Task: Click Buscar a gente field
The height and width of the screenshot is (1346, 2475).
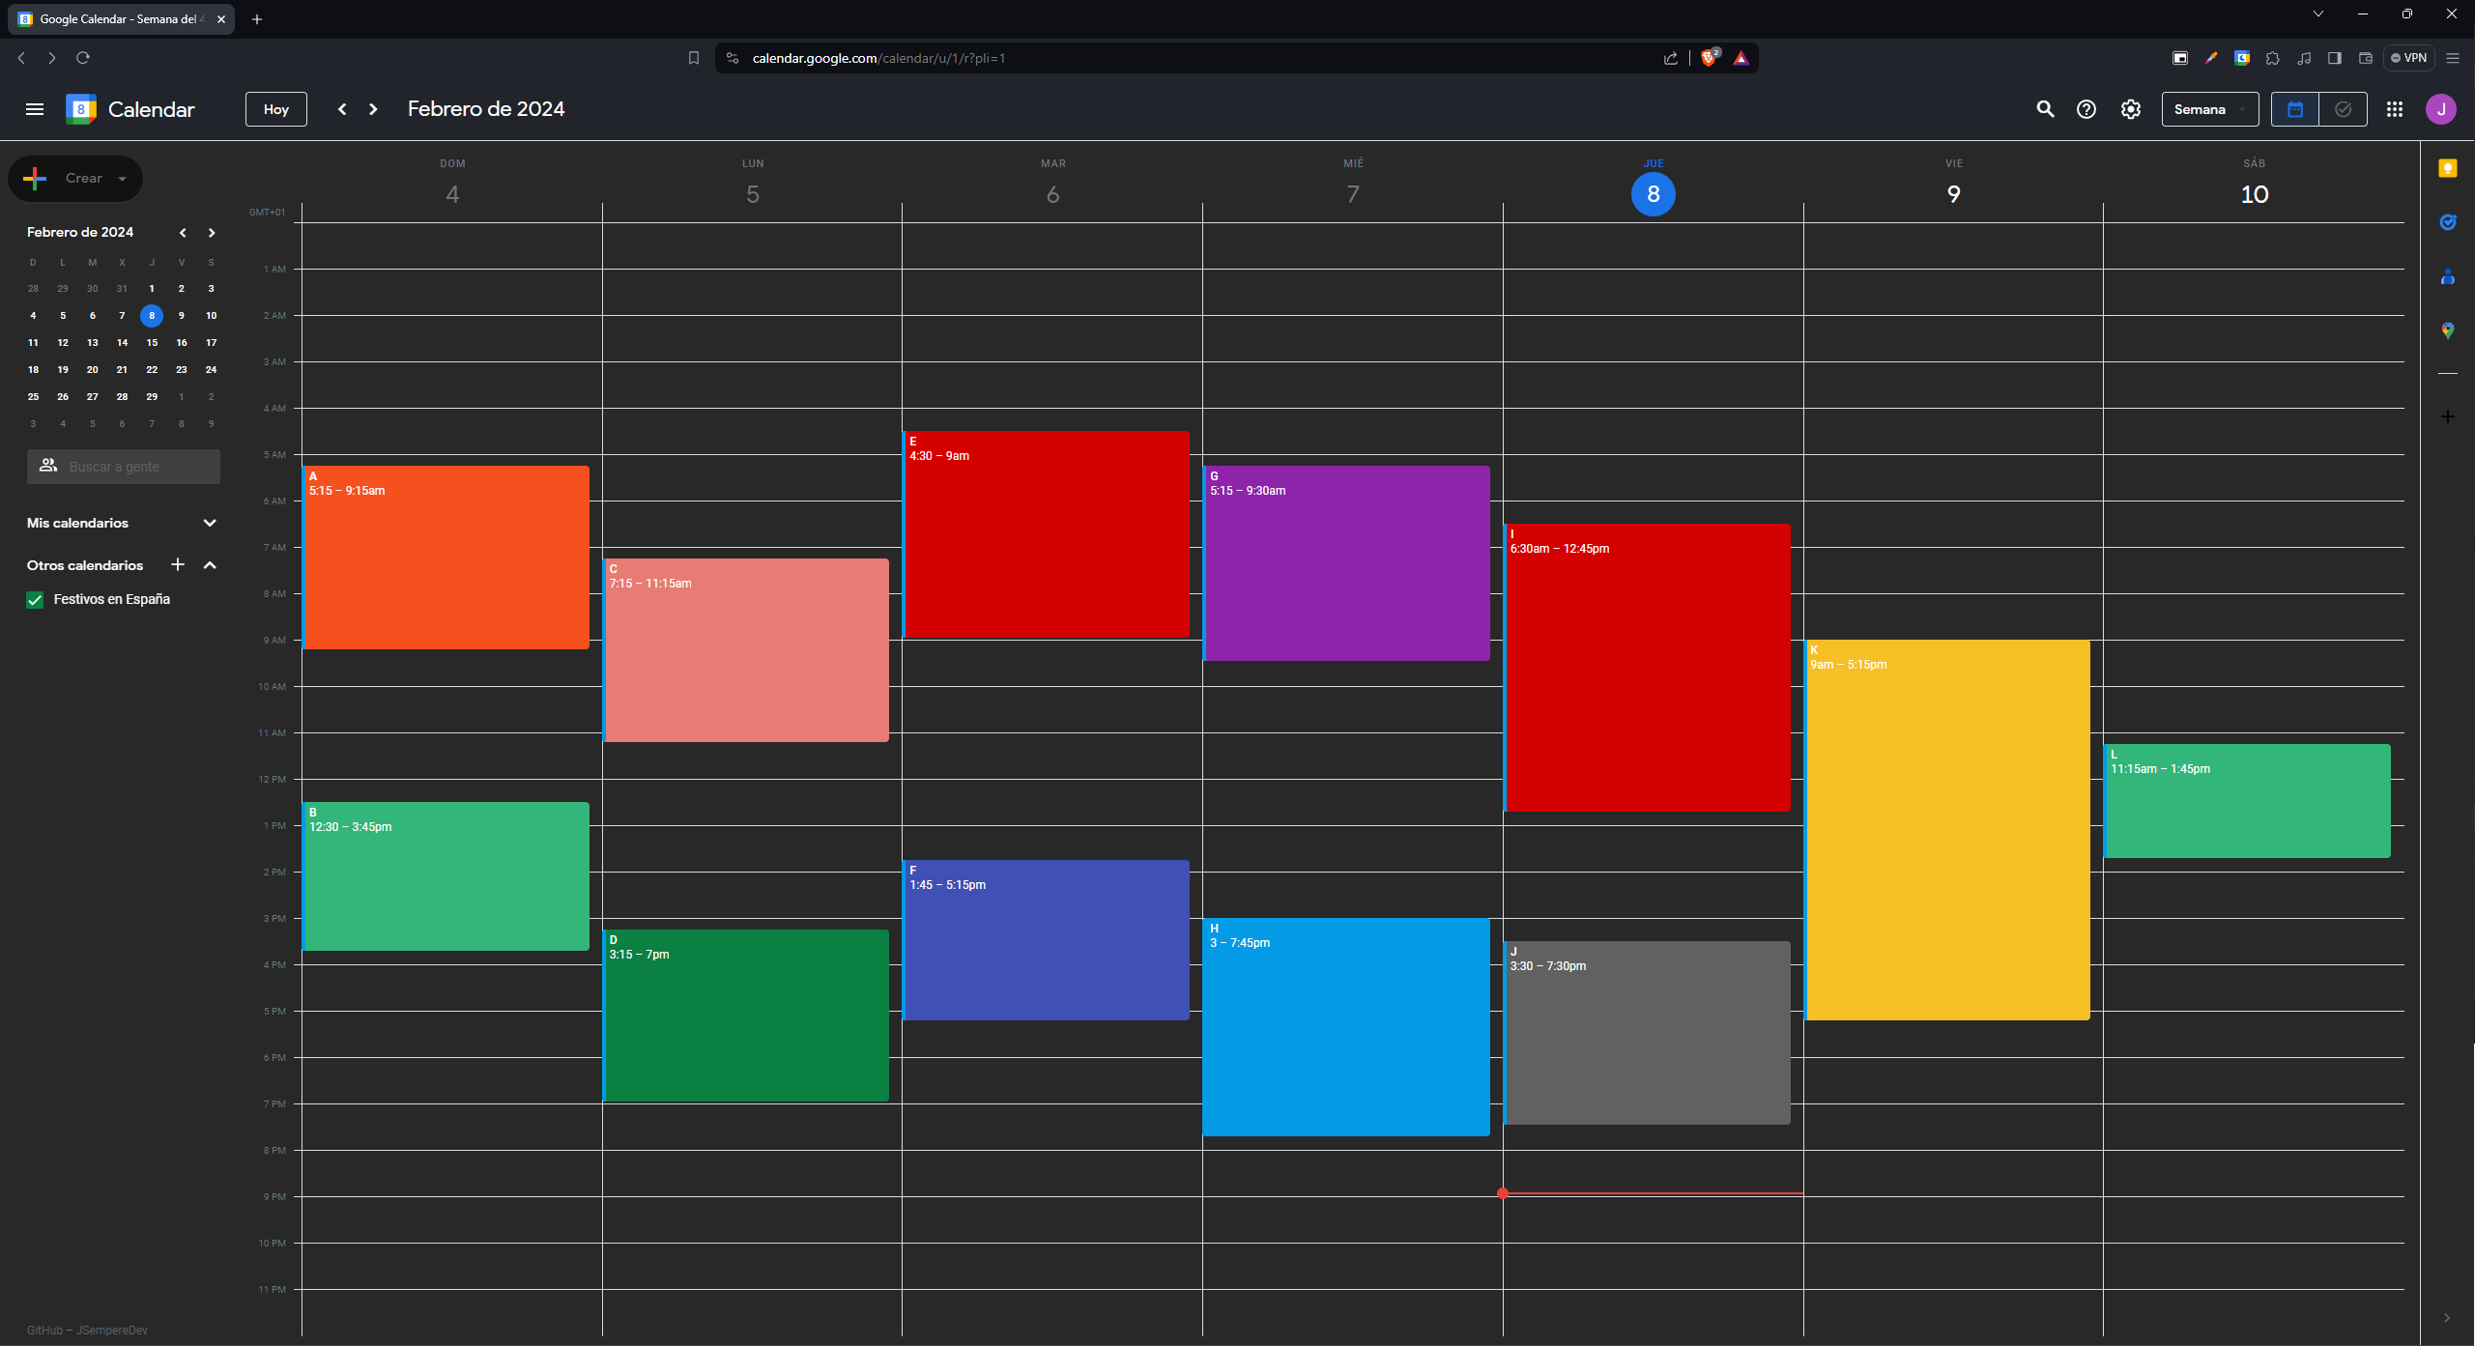Action: tap(124, 467)
